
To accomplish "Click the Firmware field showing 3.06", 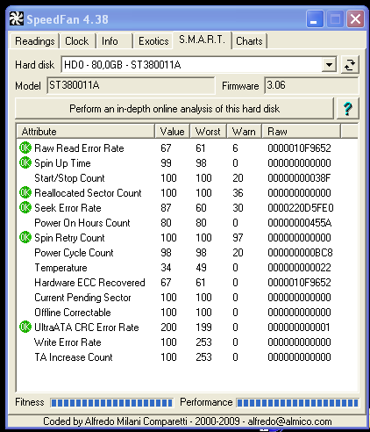I will (x=311, y=85).
